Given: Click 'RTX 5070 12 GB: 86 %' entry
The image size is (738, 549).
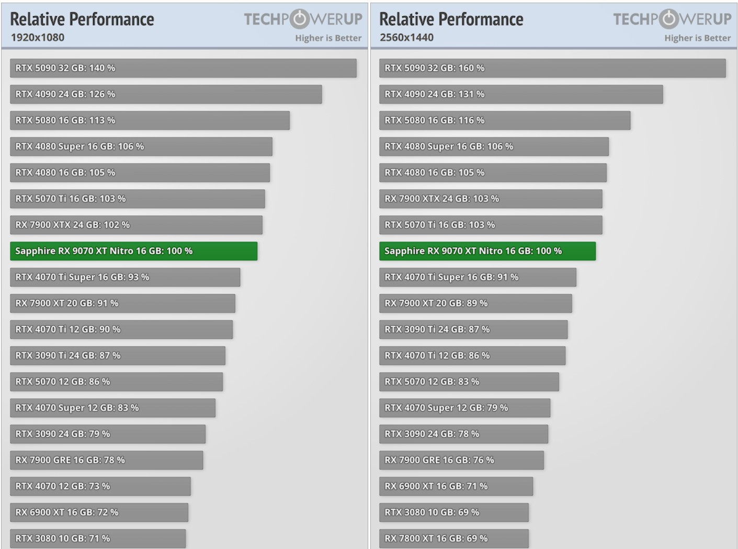Looking at the screenshot, I should (116, 382).
